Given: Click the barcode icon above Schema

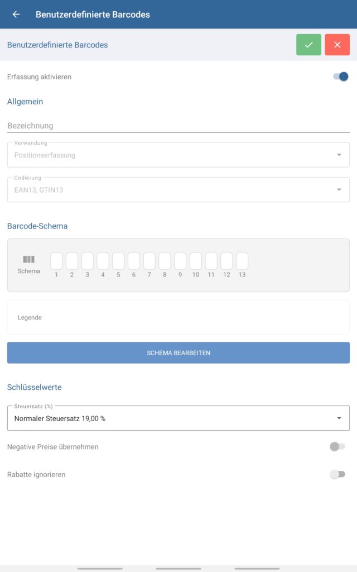Looking at the screenshot, I should point(28,259).
